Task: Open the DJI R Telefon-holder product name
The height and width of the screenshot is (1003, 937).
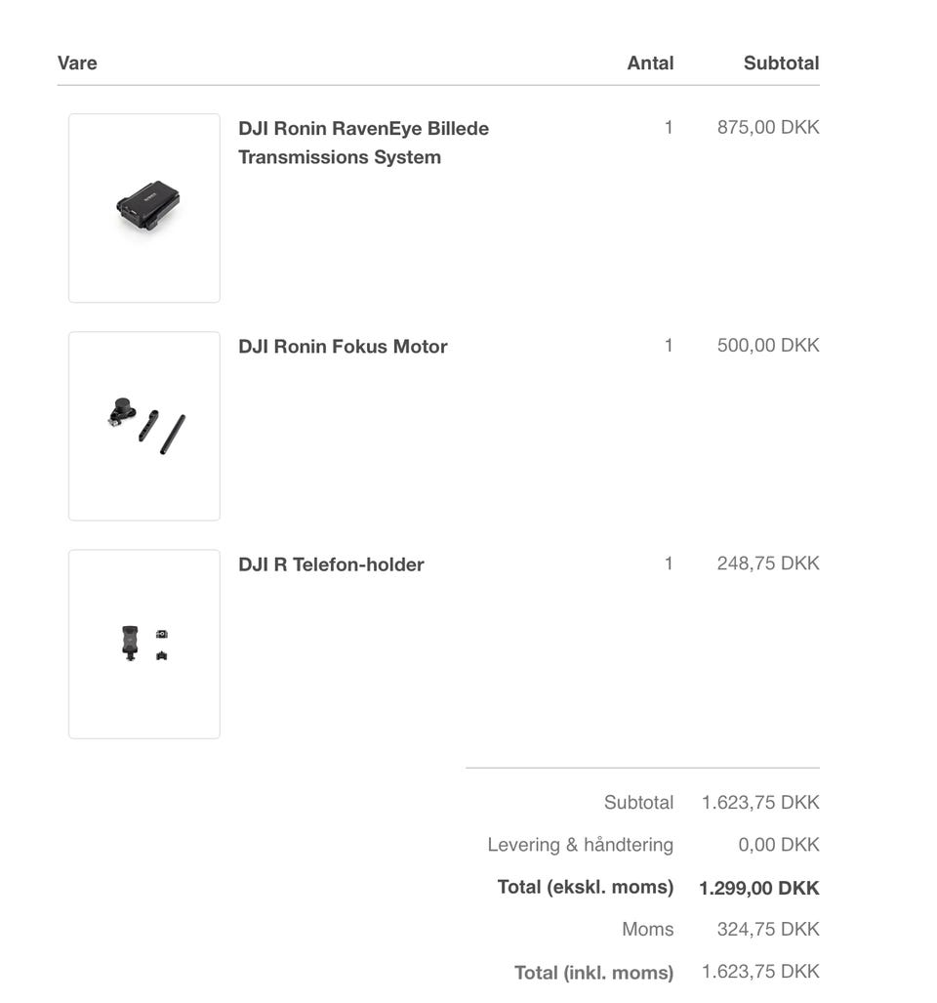Action: coord(331,564)
